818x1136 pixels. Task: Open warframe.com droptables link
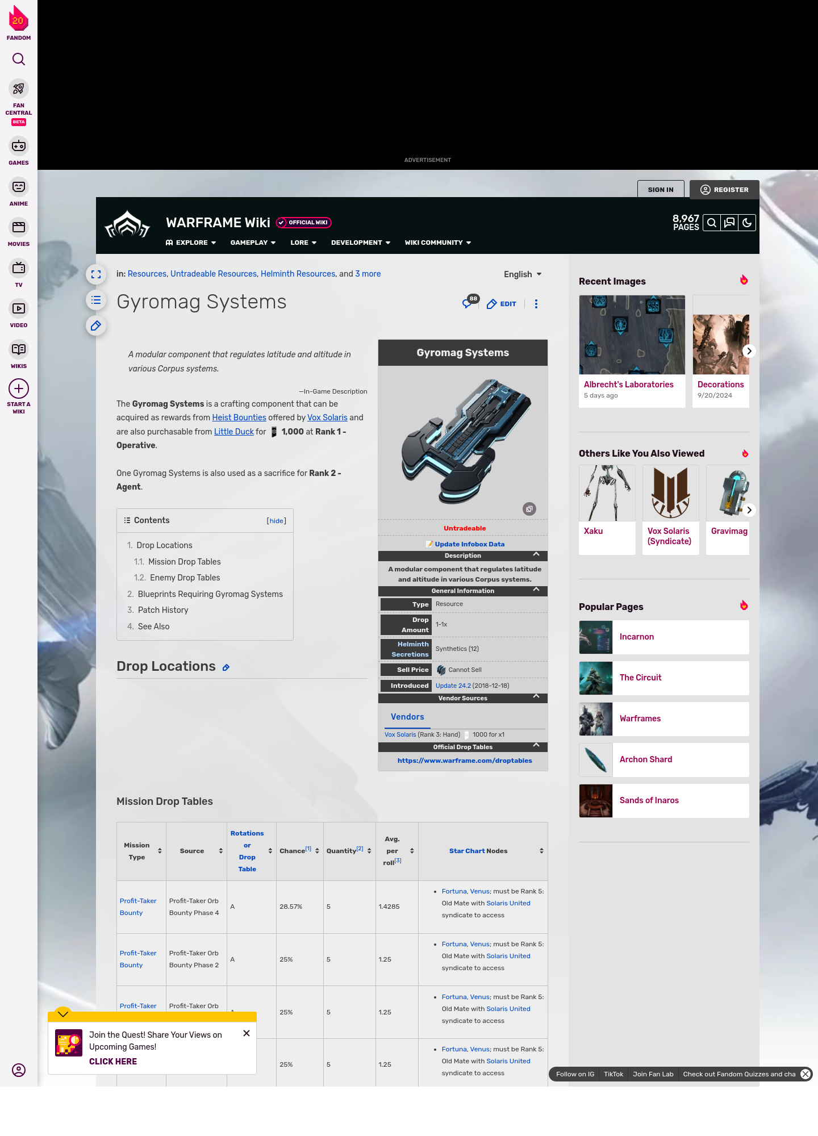[465, 761]
